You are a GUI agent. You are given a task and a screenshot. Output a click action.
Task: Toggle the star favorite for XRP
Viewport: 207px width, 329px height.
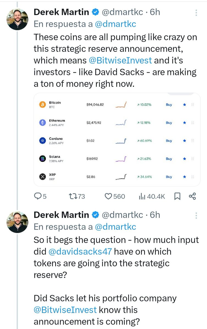[x=185, y=177]
